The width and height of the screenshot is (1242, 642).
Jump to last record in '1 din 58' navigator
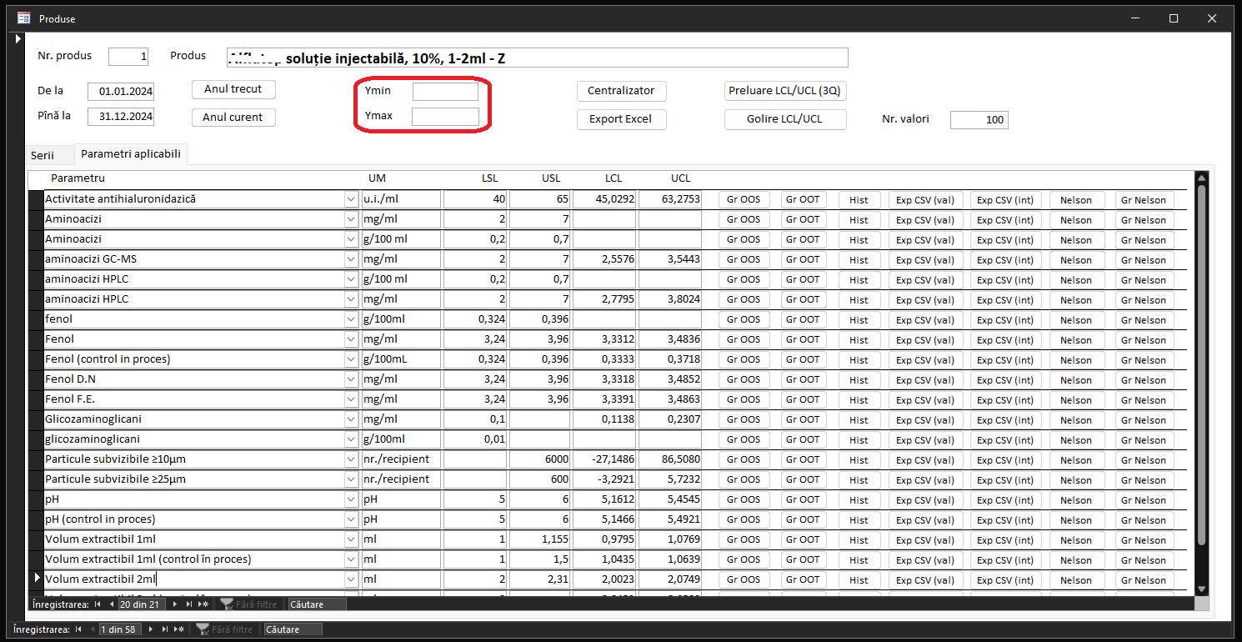pos(165,629)
